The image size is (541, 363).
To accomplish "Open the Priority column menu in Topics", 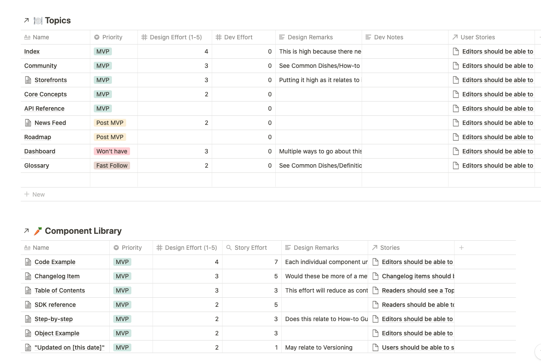I will click(x=114, y=37).
